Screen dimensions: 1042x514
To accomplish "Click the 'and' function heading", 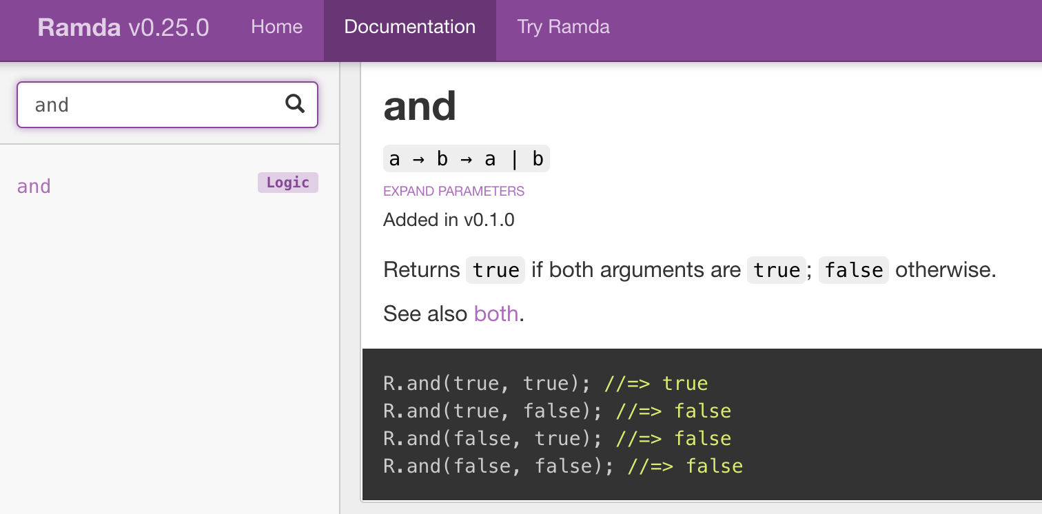I will pyautogui.click(x=420, y=106).
